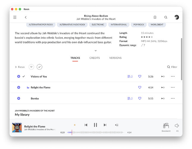
Task: Expand the album description chevron
Action: point(96,51)
